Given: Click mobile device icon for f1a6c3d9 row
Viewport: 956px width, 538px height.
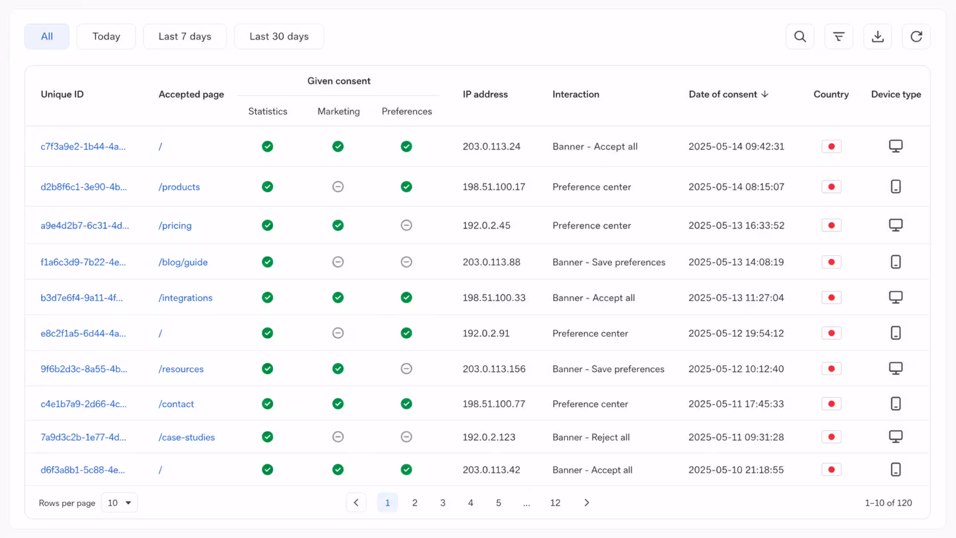Looking at the screenshot, I should click(x=895, y=262).
